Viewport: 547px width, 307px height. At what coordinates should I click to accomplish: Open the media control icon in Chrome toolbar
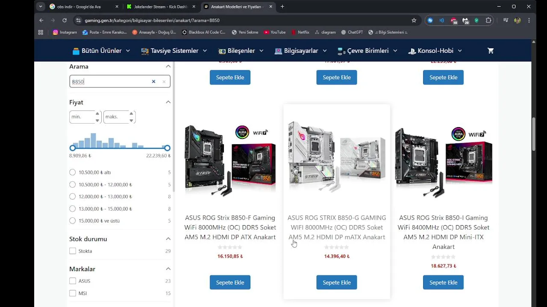pos(506,20)
